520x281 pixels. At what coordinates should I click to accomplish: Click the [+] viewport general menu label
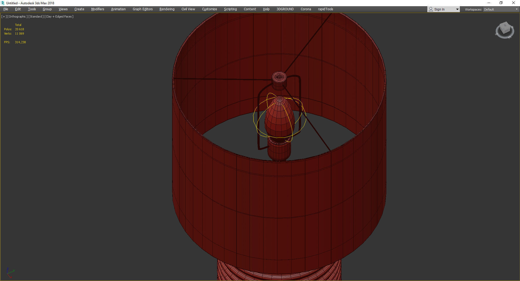point(4,16)
